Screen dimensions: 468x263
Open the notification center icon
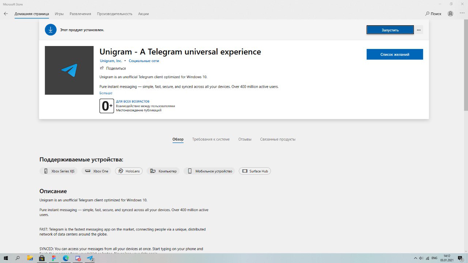[x=460, y=258]
